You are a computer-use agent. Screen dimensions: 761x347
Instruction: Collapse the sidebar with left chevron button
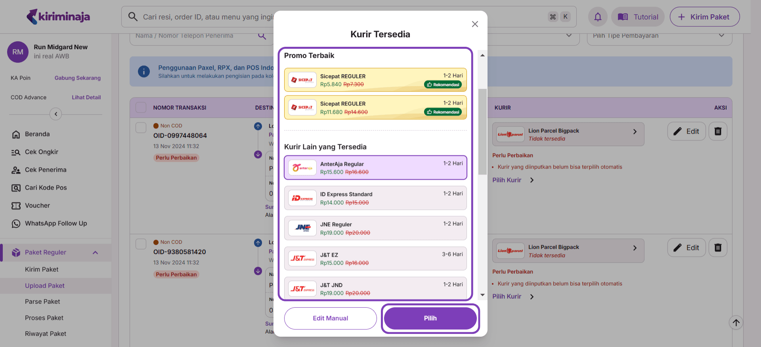tap(55, 114)
